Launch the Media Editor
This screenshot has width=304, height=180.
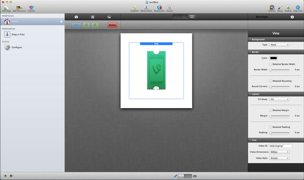pos(146,7)
